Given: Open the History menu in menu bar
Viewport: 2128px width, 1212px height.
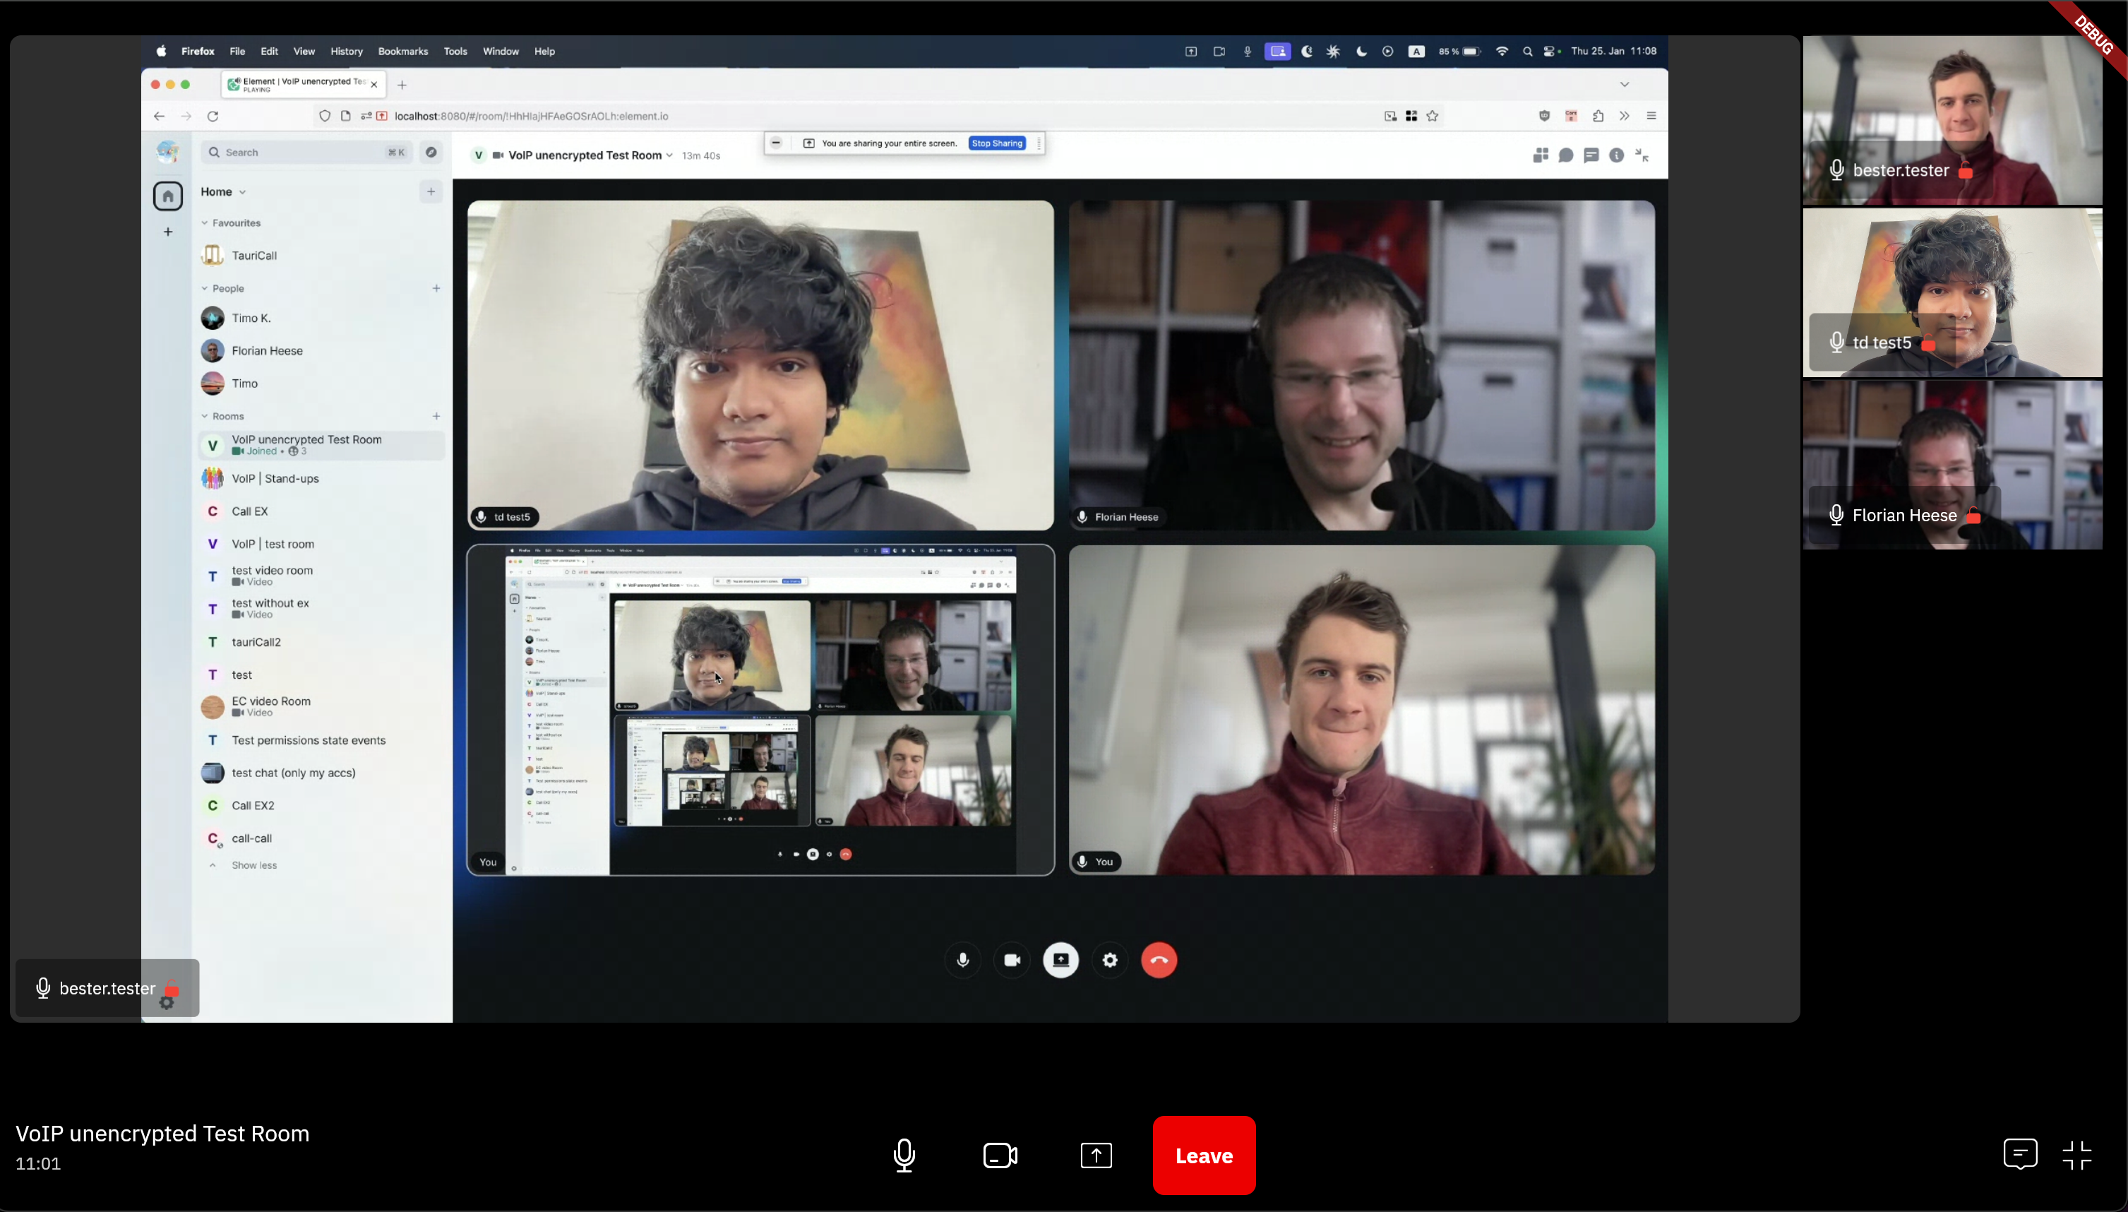Looking at the screenshot, I should tap(346, 52).
